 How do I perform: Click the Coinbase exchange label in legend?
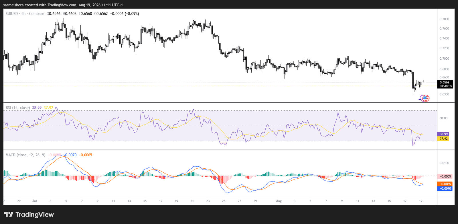click(x=37, y=13)
